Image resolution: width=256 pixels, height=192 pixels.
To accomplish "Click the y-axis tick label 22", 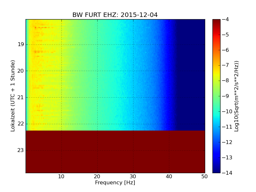I will pyautogui.click(x=21, y=124).
